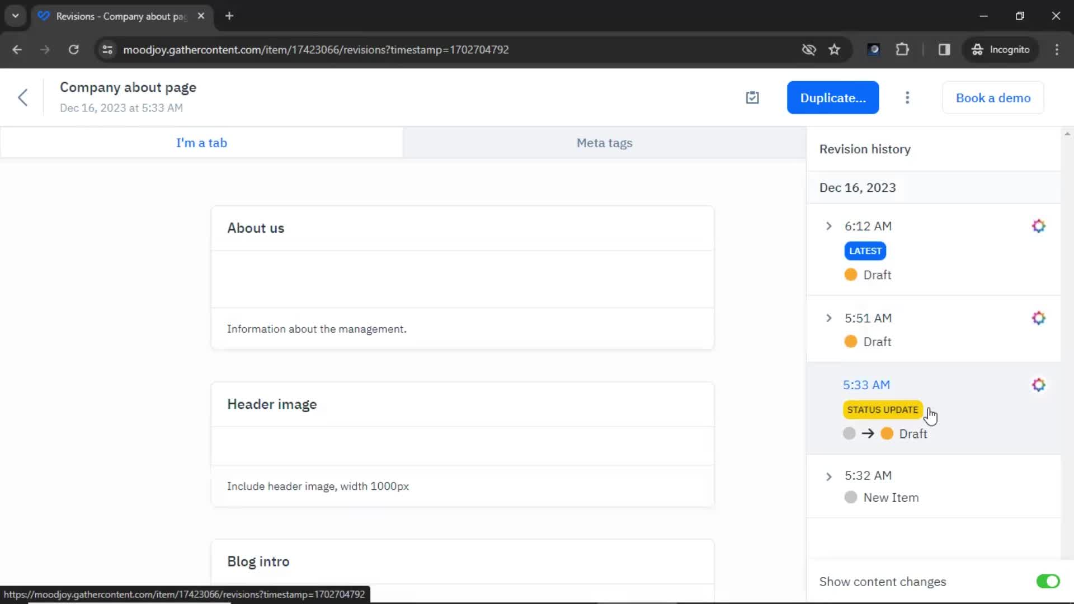Click the STATUS UPDATE badge label

(x=882, y=409)
